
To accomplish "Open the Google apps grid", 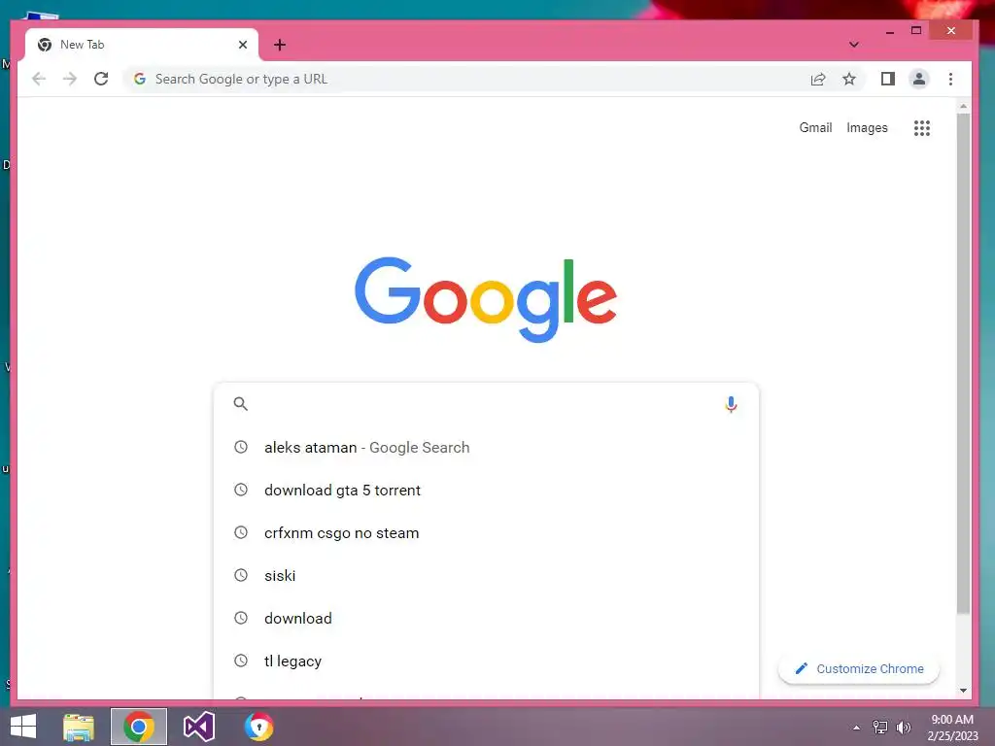I will 921,128.
